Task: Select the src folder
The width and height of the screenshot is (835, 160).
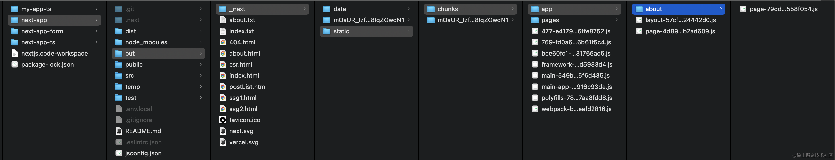Action: coord(129,75)
